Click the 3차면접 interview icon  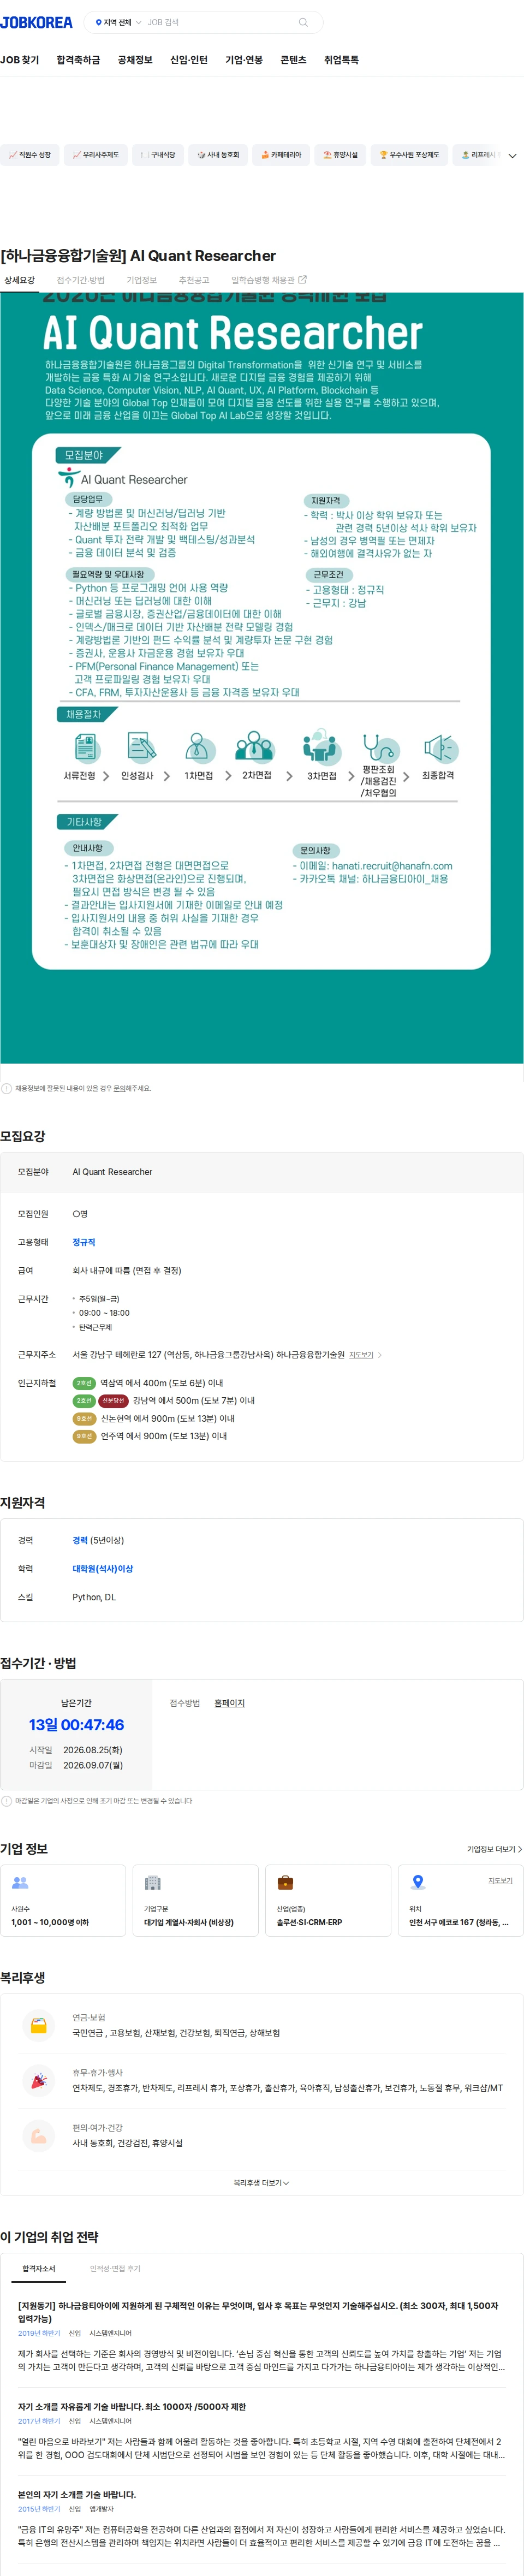point(320,747)
